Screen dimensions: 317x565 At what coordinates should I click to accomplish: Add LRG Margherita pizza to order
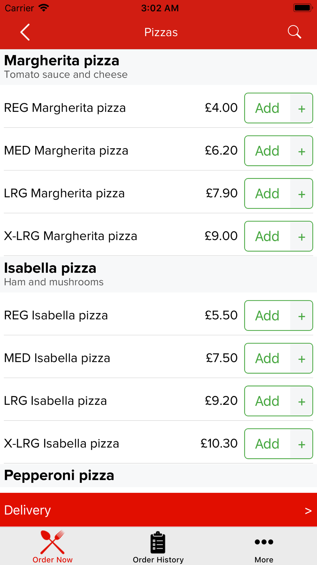(x=267, y=194)
